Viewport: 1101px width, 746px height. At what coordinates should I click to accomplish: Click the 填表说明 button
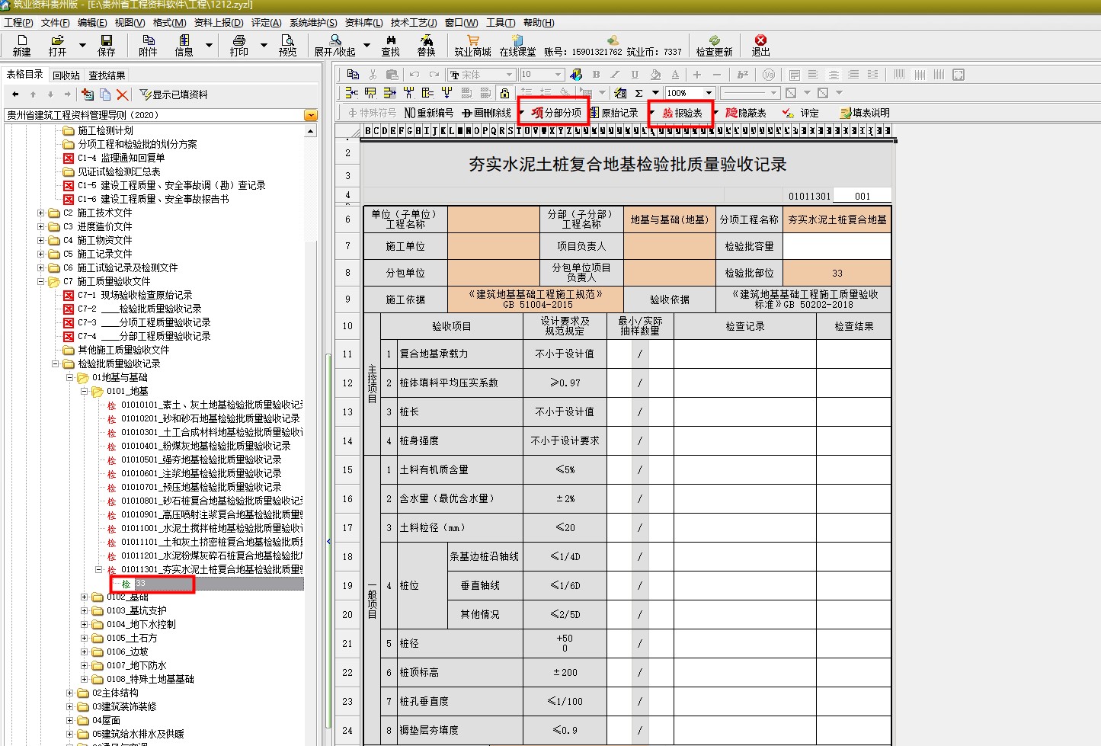coord(865,113)
